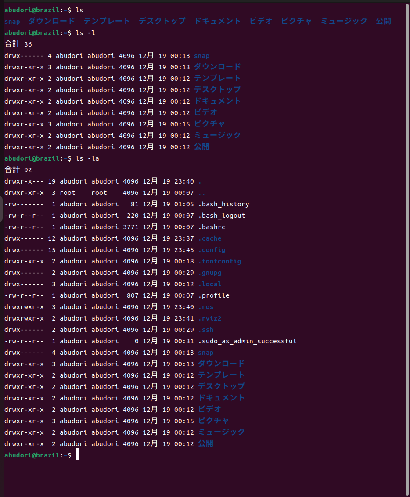Viewport: 410px width, 497px height.
Task: Click 公開 in the plain ls output
Action: click(x=383, y=21)
